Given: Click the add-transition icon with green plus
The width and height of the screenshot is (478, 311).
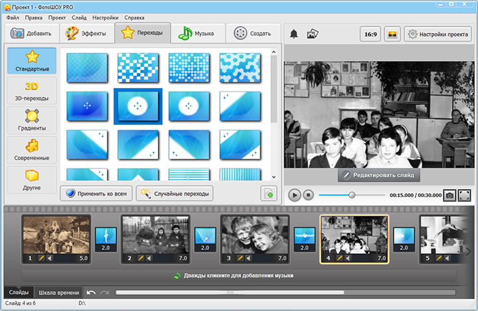Looking at the screenshot, I should point(268,194).
